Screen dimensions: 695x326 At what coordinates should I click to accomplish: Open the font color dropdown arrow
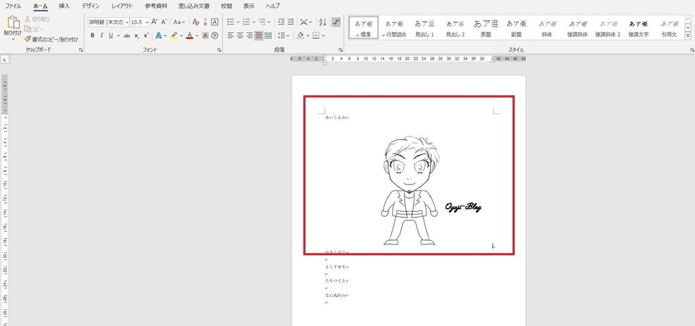click(197, 35)
